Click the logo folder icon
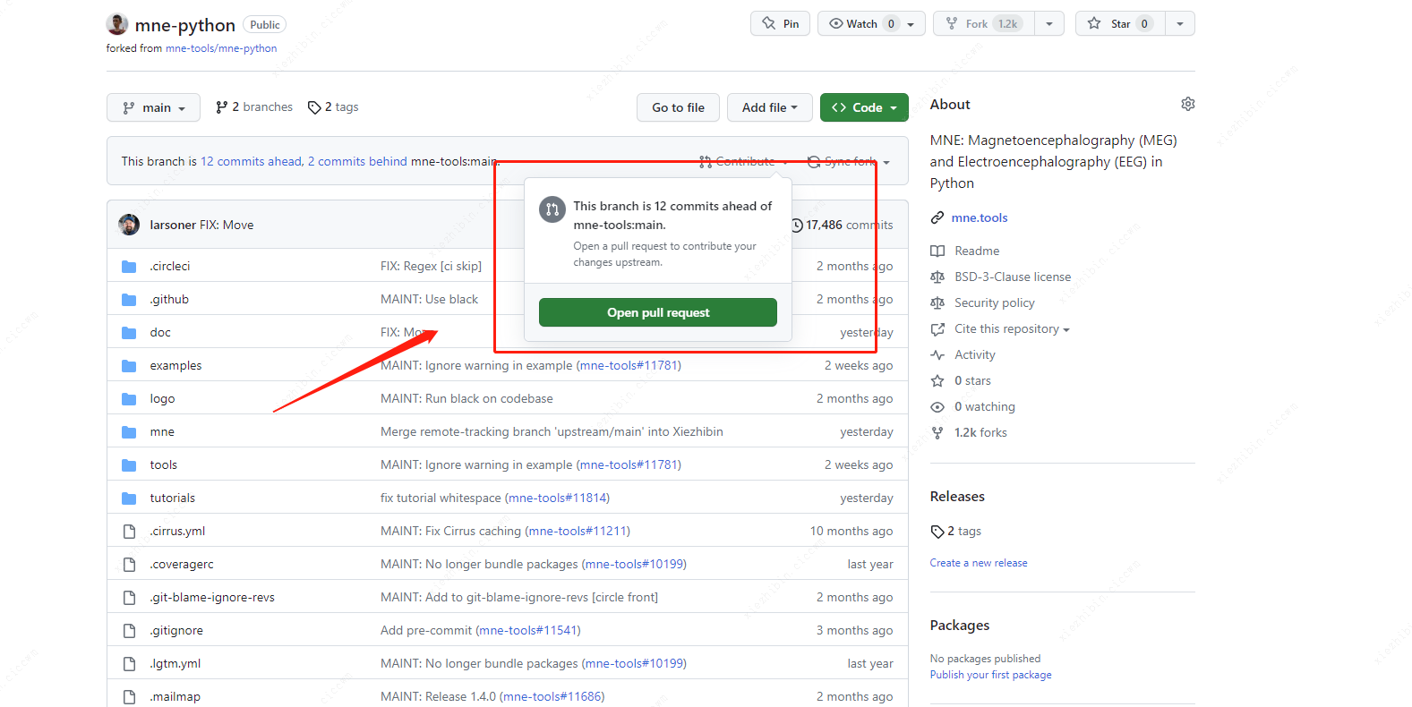Viewport: 1412px width, 707px height. tap(129, 399)
